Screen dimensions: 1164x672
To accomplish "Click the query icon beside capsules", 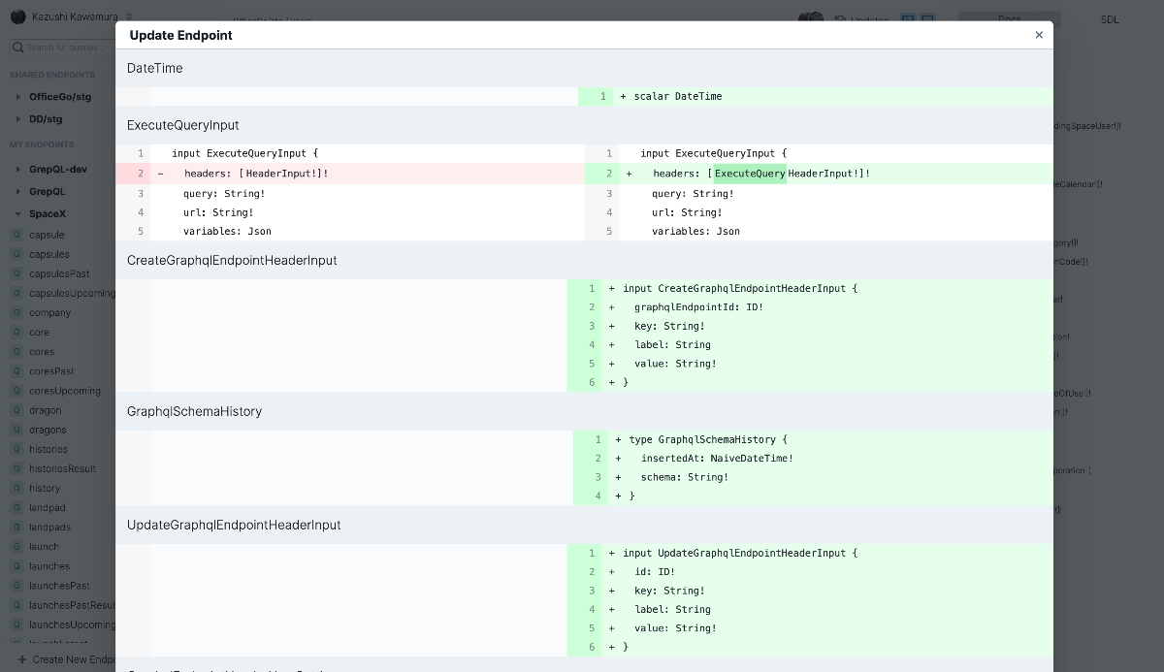I will pos(16,254).
